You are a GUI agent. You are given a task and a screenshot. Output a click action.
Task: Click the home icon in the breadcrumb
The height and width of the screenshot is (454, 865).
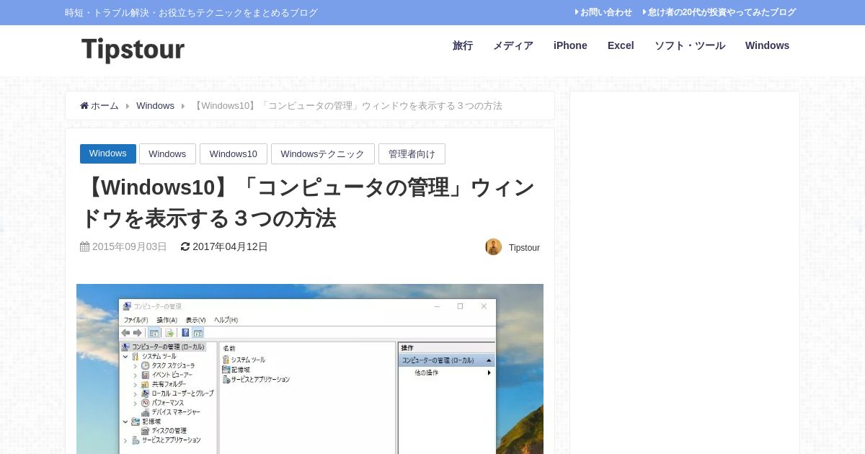click(x=84, y=105)
